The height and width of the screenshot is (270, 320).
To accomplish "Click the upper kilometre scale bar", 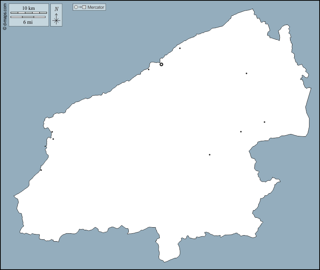I will pos(29,13).
